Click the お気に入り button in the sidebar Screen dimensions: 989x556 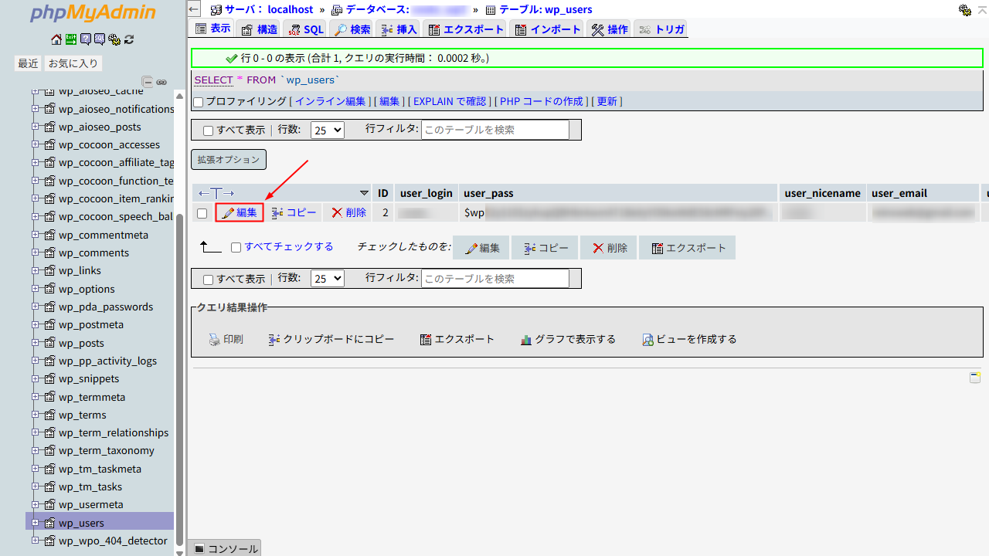[x=73, y=63]
